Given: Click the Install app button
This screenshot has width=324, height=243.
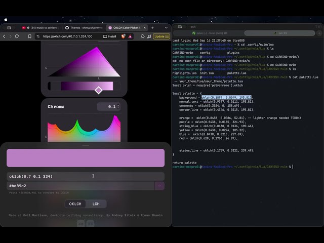Looking at the screenshot, I should [x=110, y=36].
